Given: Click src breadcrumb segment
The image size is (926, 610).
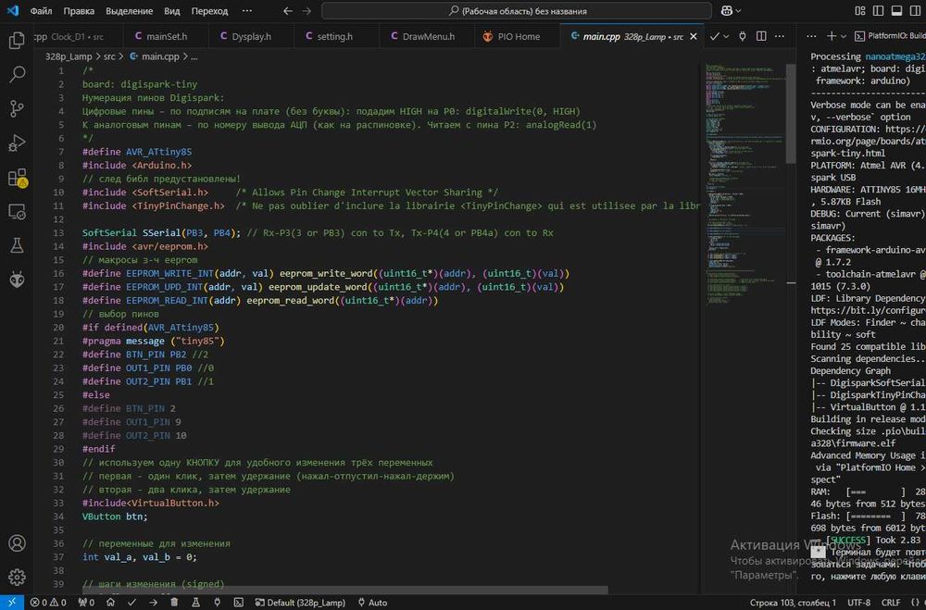Looking at the screenshot, I should [x=109, y=56].
